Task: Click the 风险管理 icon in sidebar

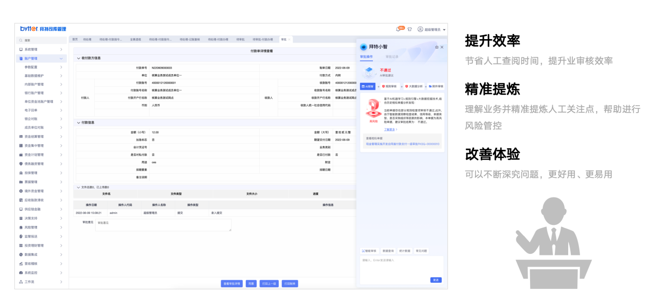Action: 21,227
